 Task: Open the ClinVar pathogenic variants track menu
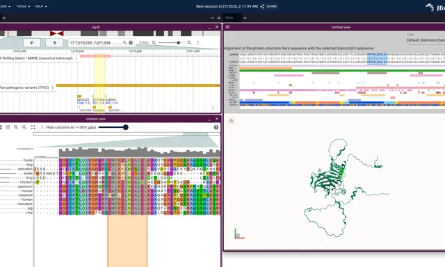point(53,88)
